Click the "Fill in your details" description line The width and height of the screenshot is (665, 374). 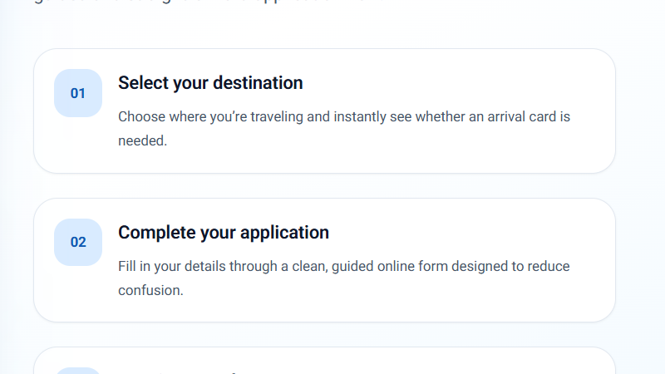[x=344, y=266]
